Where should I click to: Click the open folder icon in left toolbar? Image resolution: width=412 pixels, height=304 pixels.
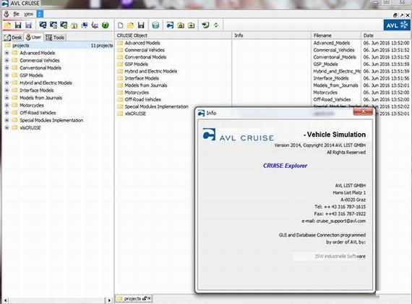8,25
